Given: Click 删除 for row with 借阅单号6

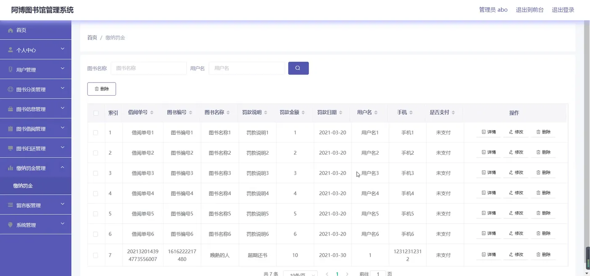Looking at the screenshot, I should click(543, 233).
